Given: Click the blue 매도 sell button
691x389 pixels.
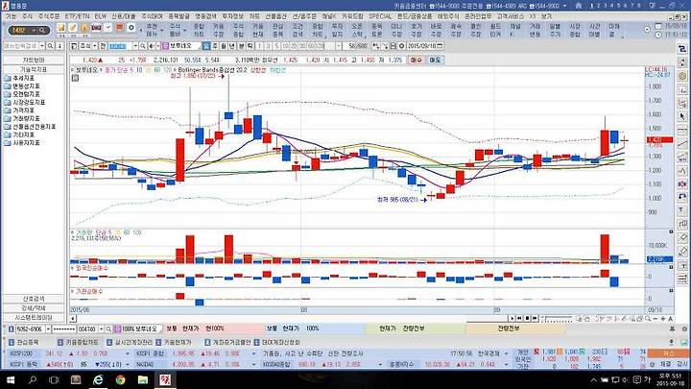Looking at the screenshot, I should [435, 60].
